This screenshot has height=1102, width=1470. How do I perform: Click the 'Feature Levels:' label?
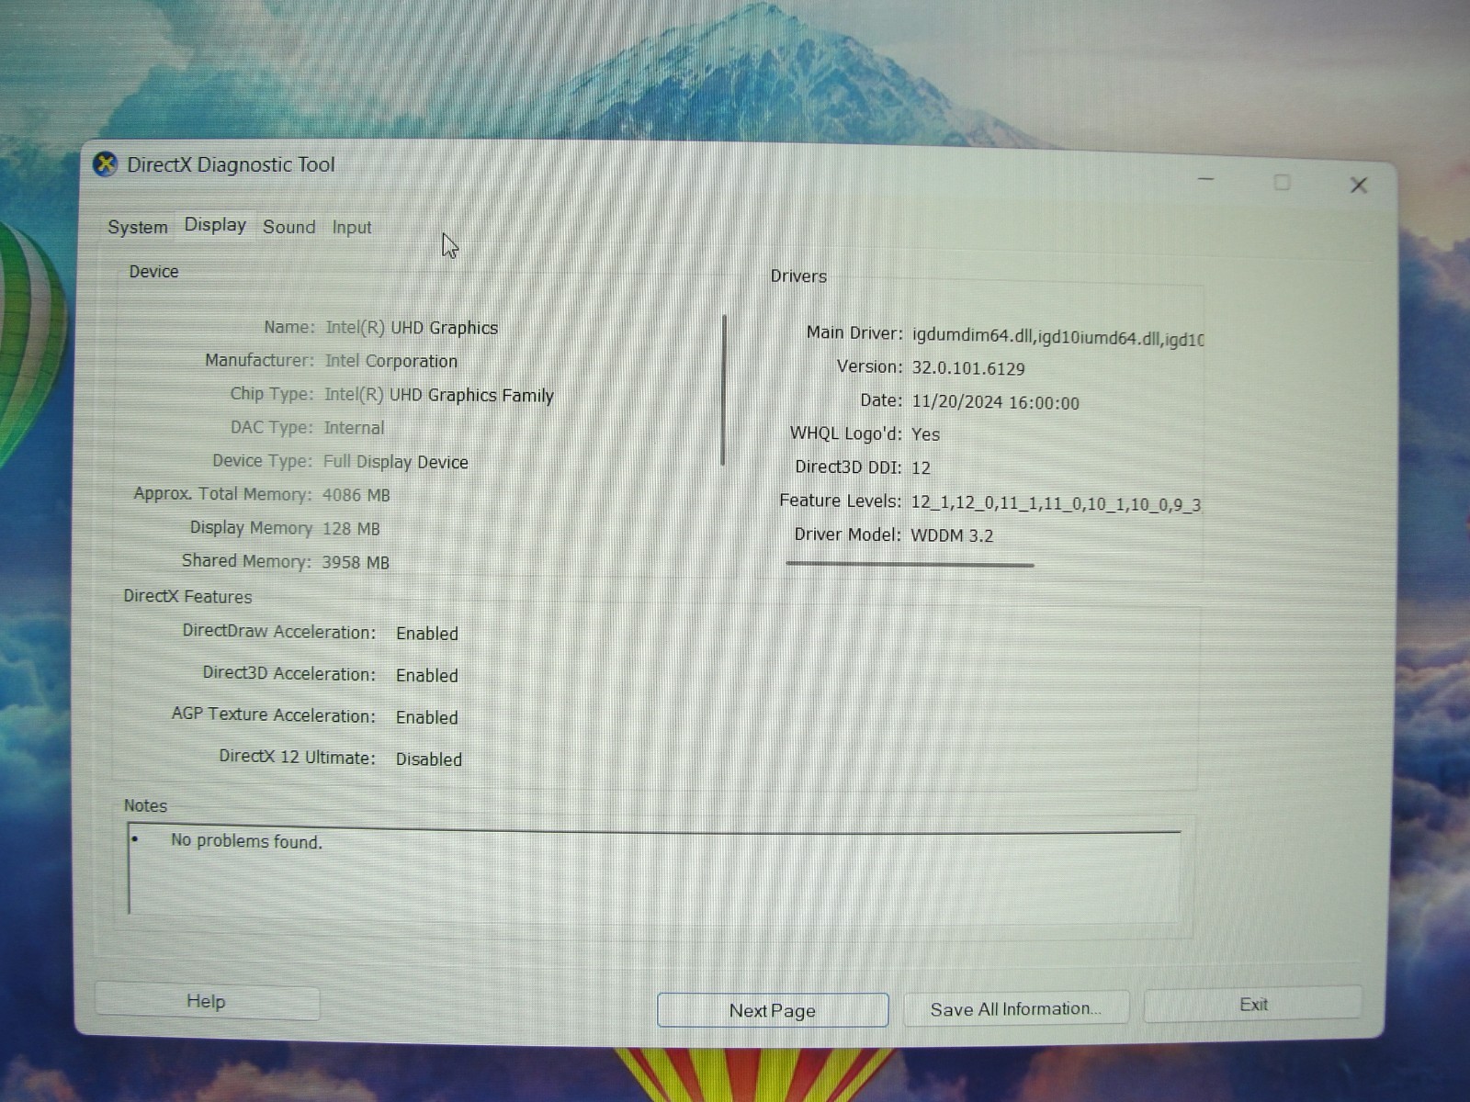840,500
